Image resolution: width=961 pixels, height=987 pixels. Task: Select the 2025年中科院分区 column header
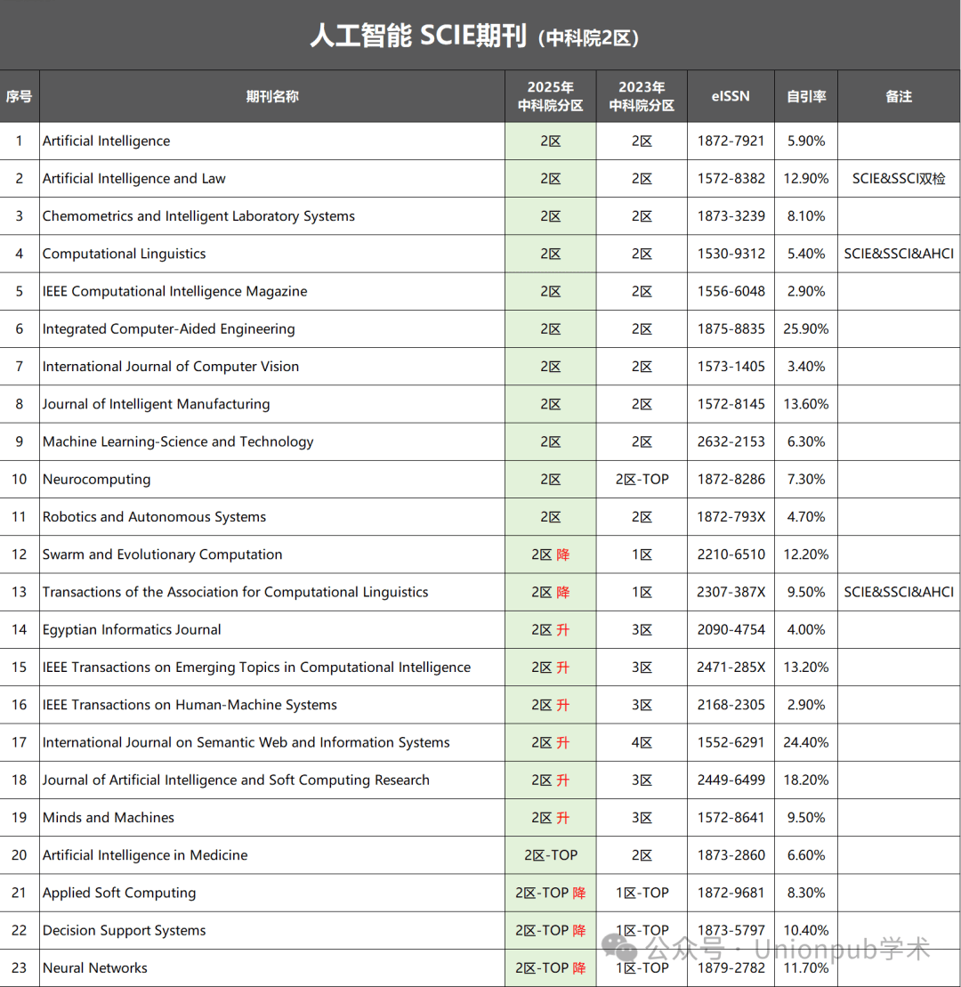(x=550, y=96)
